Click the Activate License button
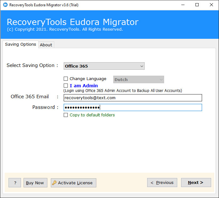Image resolution: width=219 pixels, height=198 pixels. point(73,183)
